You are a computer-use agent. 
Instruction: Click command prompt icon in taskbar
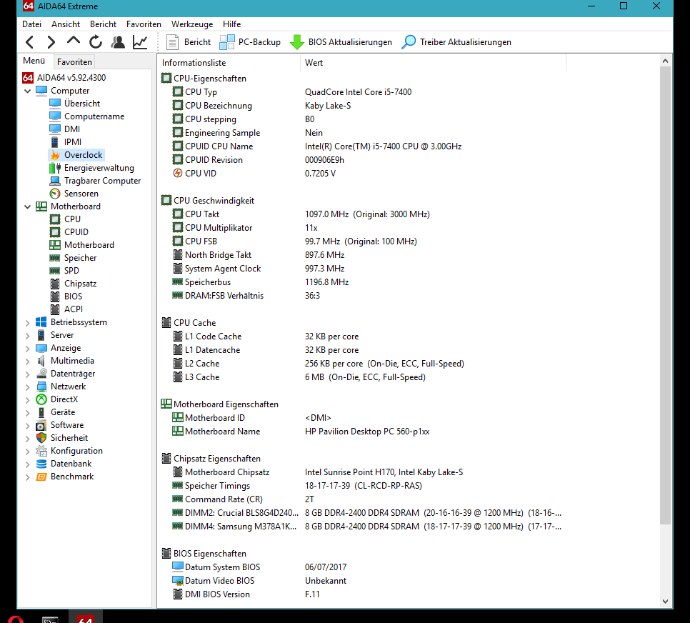pos(50,619)
